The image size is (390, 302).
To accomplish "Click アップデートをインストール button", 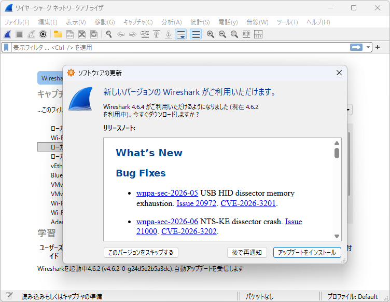I will click(307, 253).
